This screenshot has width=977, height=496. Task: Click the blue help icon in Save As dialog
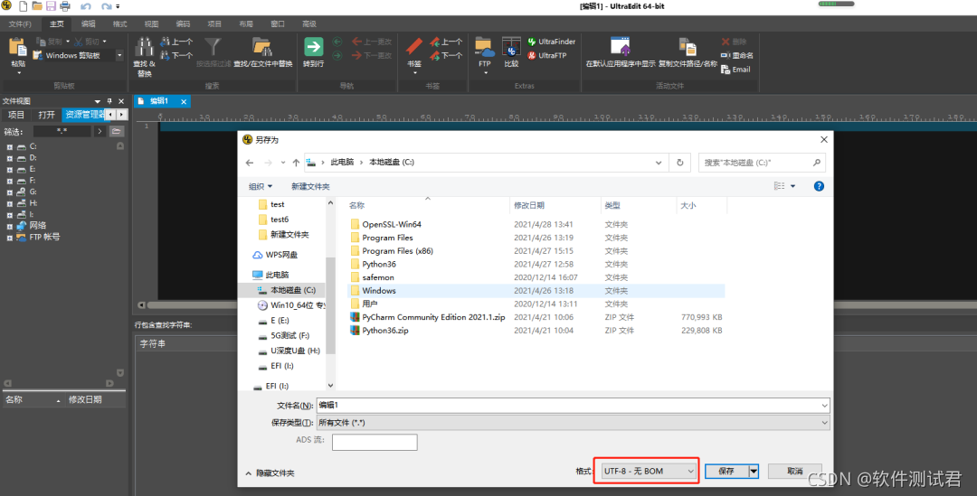tap(819, 186)
